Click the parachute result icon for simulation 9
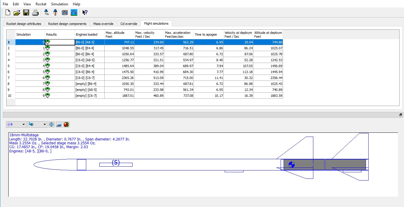 48,96
